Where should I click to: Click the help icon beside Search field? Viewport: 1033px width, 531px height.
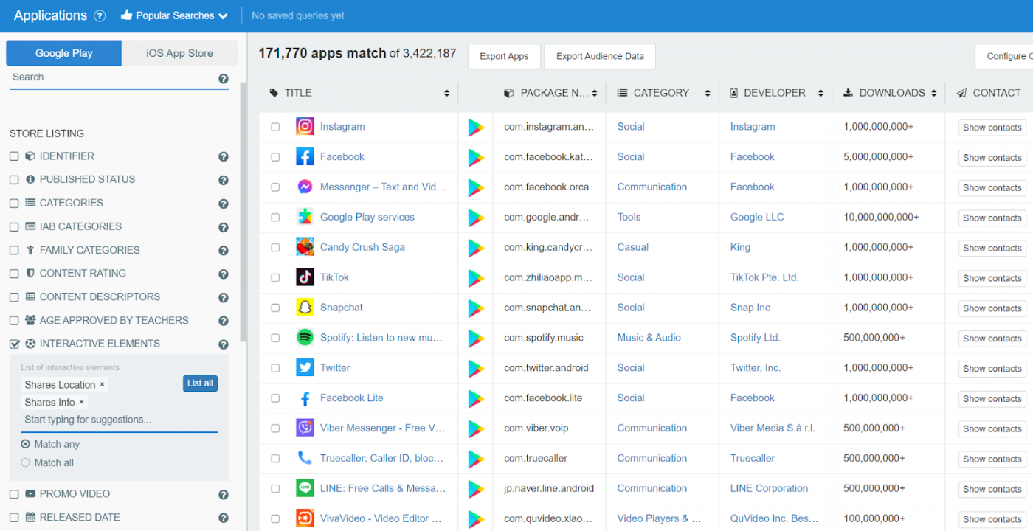pos(224,79)
